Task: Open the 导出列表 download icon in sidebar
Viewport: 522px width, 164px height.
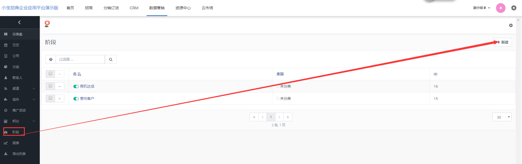Action: 6,154
